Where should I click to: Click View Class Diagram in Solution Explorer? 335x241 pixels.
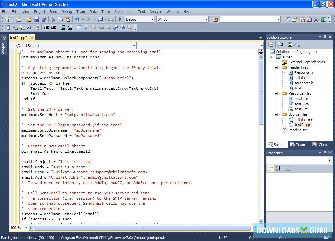297,44
